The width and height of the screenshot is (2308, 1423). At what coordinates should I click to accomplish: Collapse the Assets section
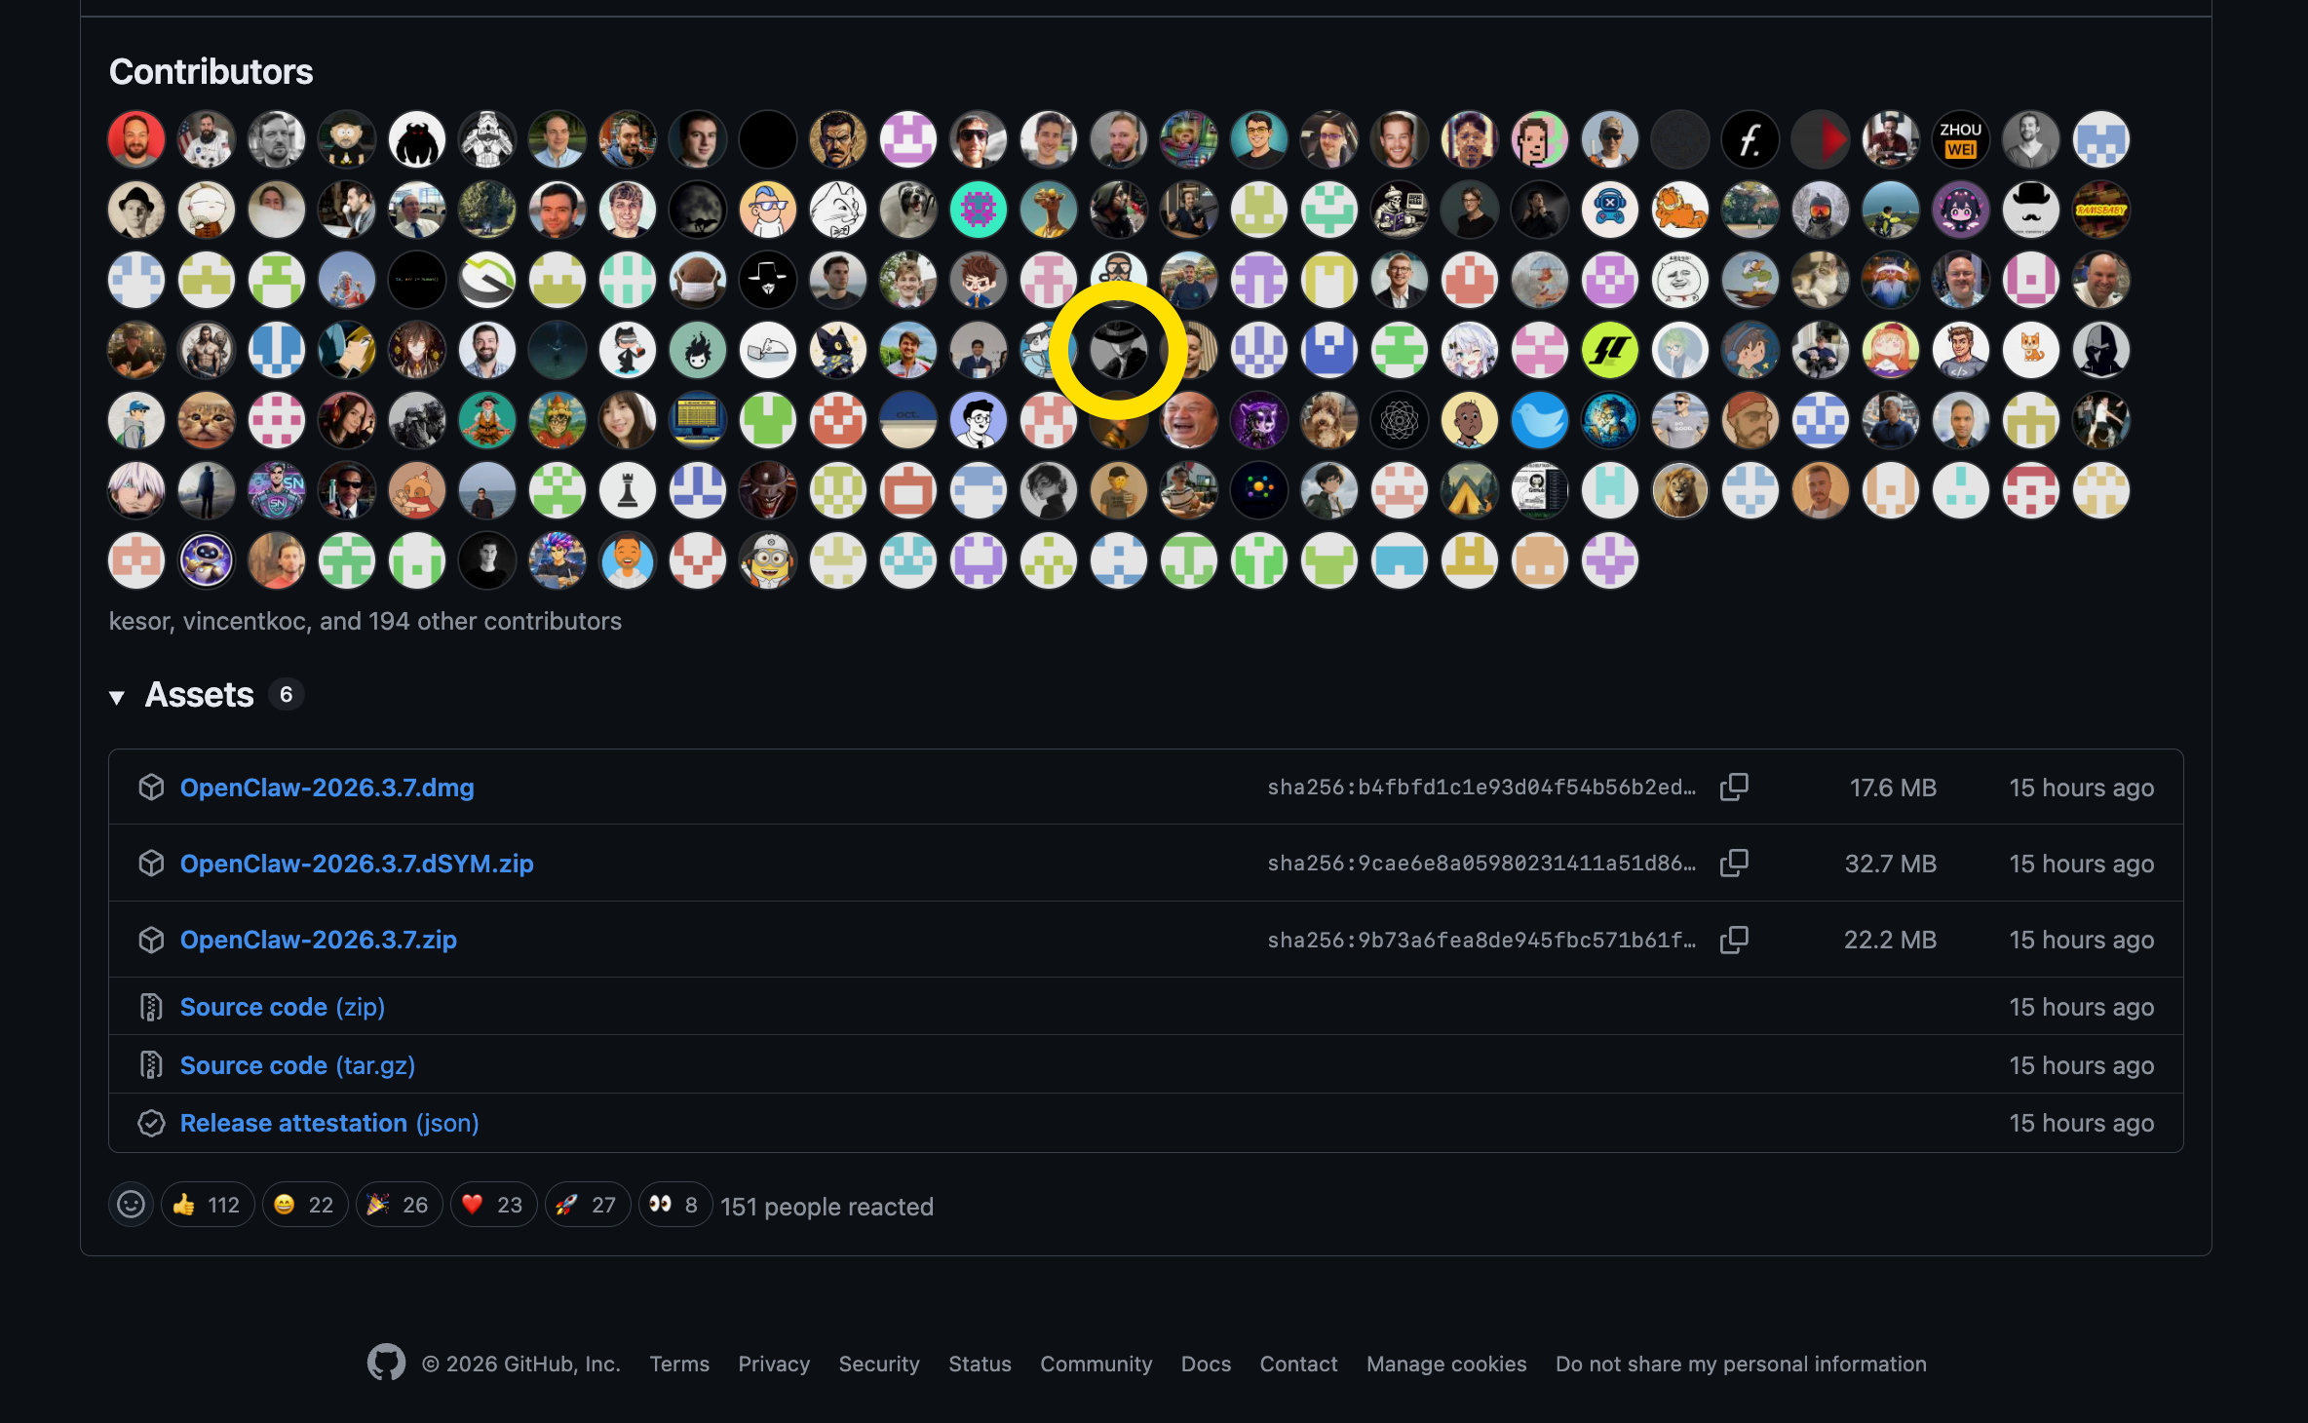[x=117, y=696]
